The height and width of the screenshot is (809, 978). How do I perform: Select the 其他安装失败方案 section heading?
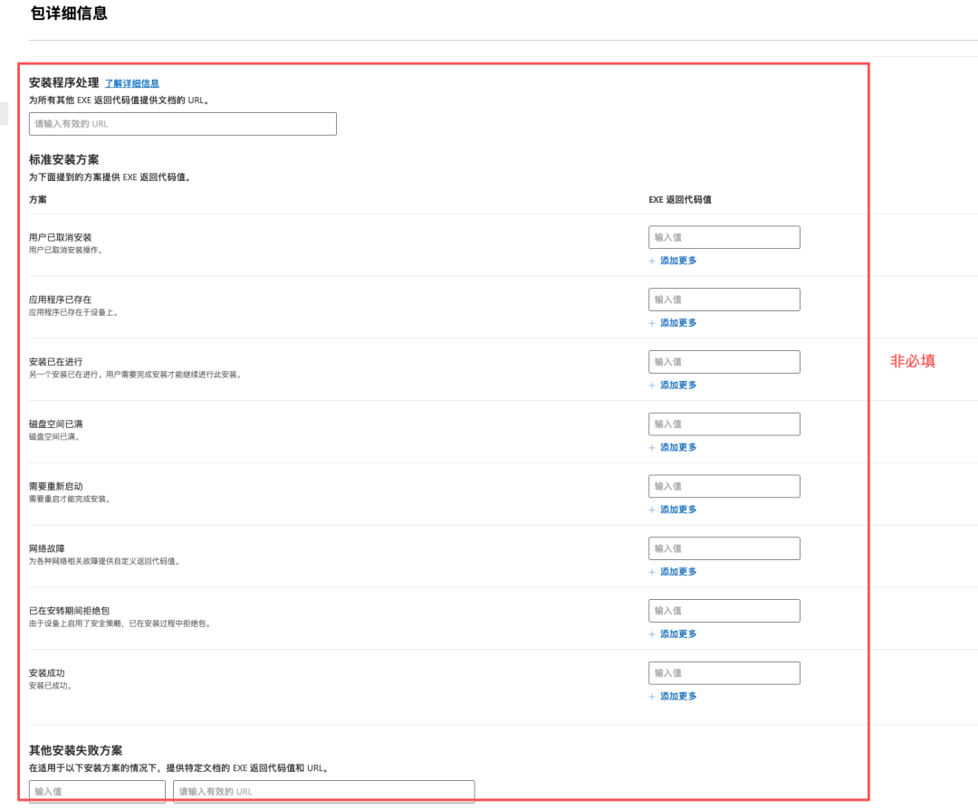[75, 750]
